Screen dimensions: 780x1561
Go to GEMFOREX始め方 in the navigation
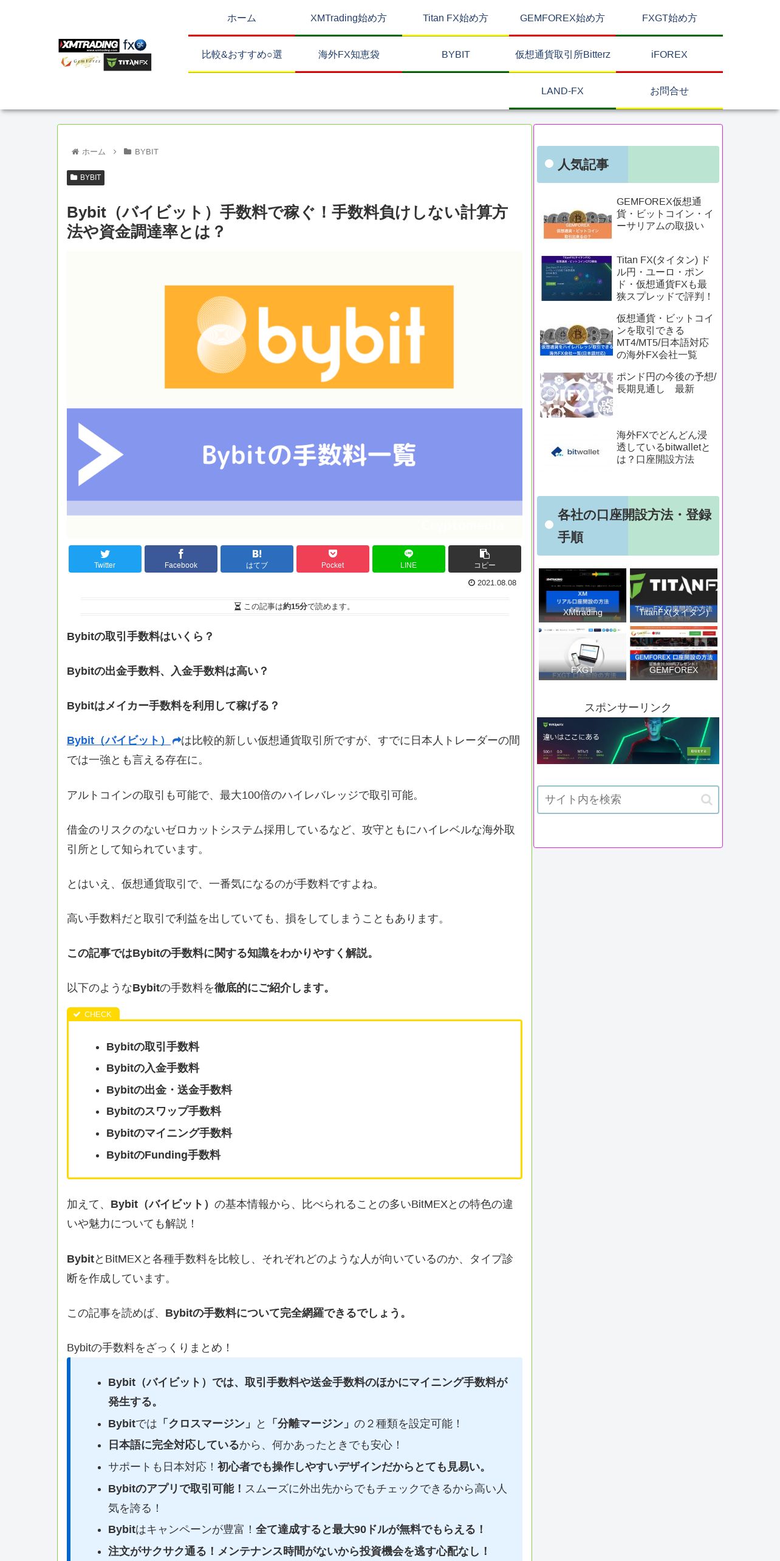click(x=563, y=18)
